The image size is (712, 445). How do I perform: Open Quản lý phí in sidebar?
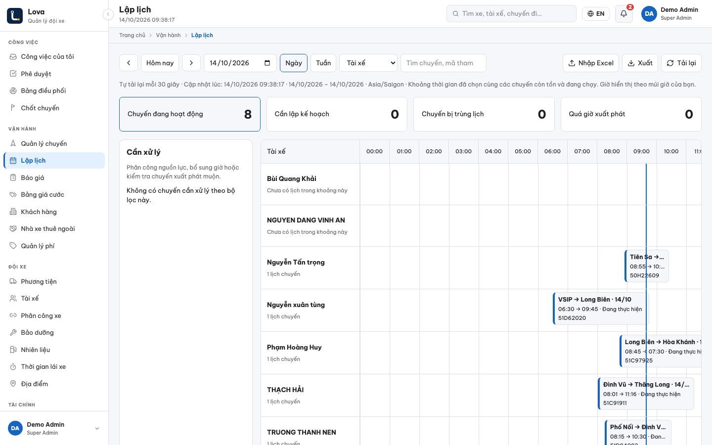click(54, 246)
